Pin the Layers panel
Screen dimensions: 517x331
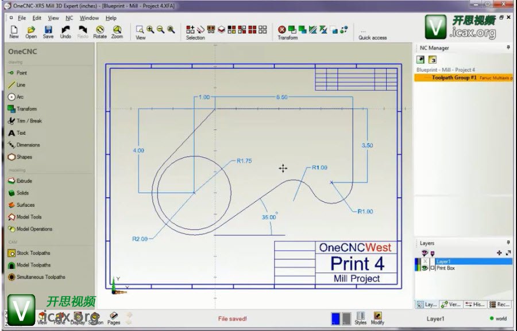pos(508,243)
